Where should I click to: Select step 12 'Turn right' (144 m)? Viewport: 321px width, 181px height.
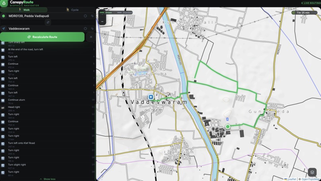pyautogui.click(x=48, y=116)
